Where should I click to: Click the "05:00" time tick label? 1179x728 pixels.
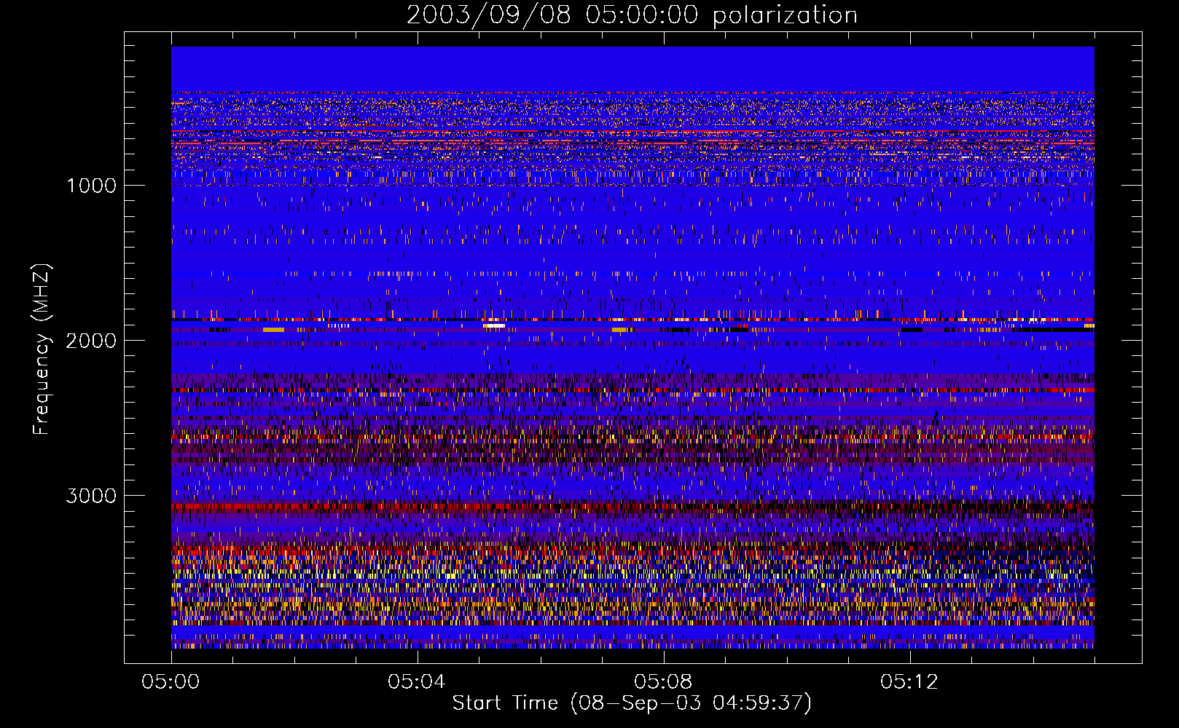click(x=171, y=682)
